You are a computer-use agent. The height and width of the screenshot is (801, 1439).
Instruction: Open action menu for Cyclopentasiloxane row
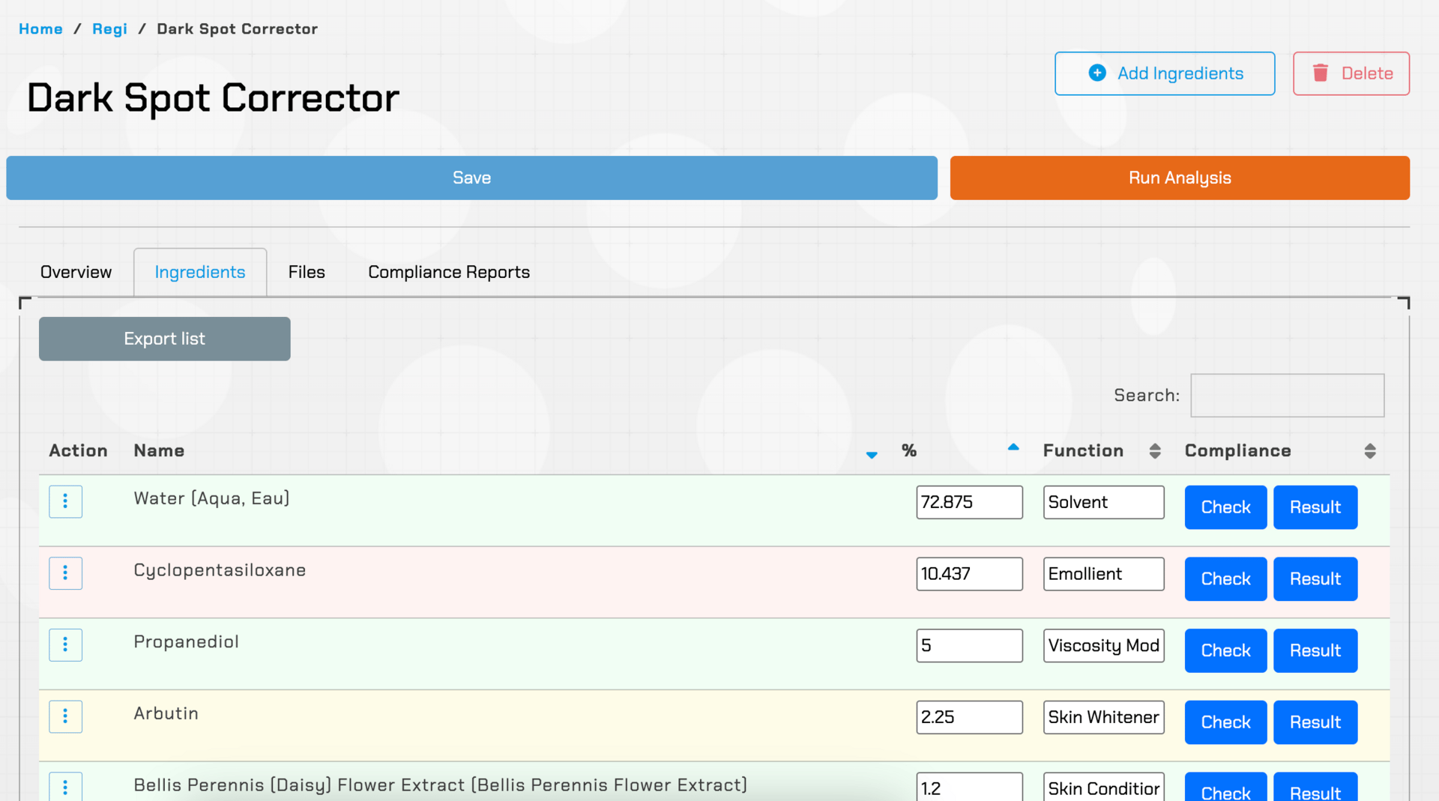click(x=65, y=573)
